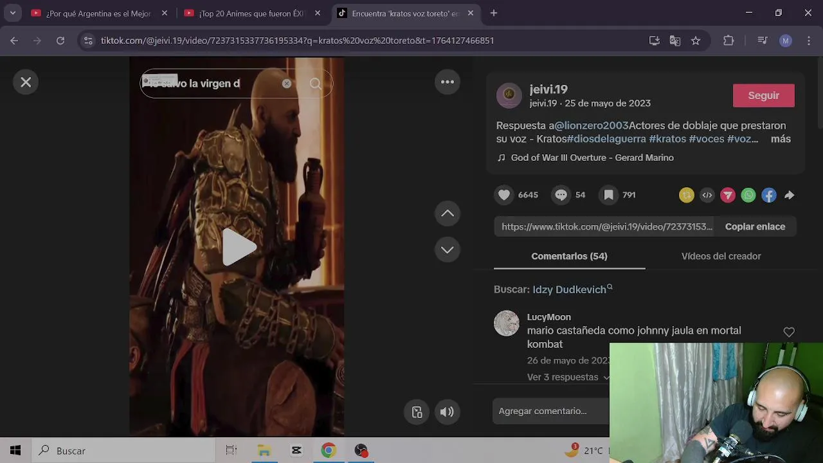This screenshot has height=463, width=823.
Task: Open Chrome three-dot menu
Action: 808,41
